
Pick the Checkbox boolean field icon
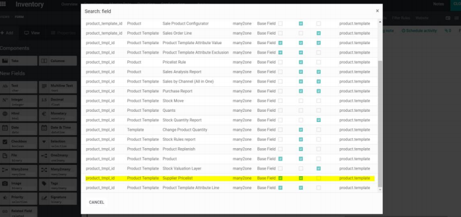click(x=5, y=141)
